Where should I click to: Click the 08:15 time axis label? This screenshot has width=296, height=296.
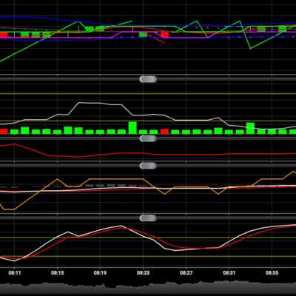57,273
